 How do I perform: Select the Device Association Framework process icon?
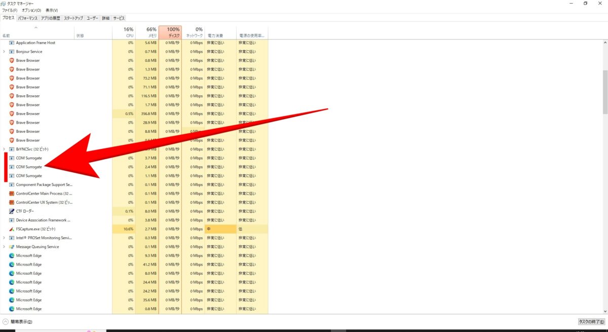(x=12, y=220)
